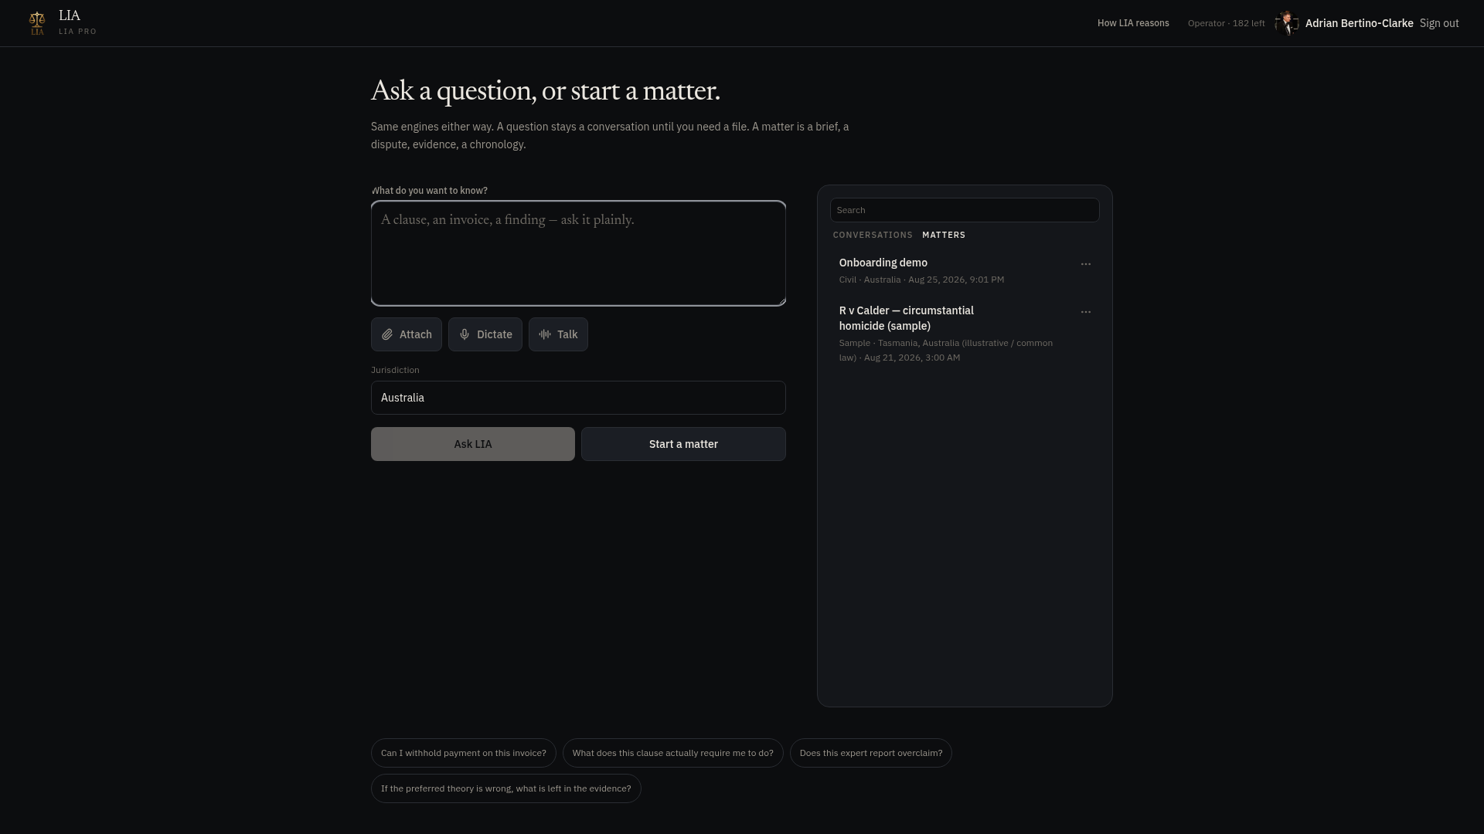1484x834 pixels.
Task: Select the Matters tab
Action: tap(944, 235)
